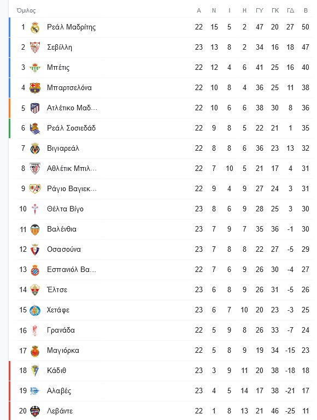317x420 pixels.
Task: Click the Mallorca red crest icon
Action: (35, 351)
